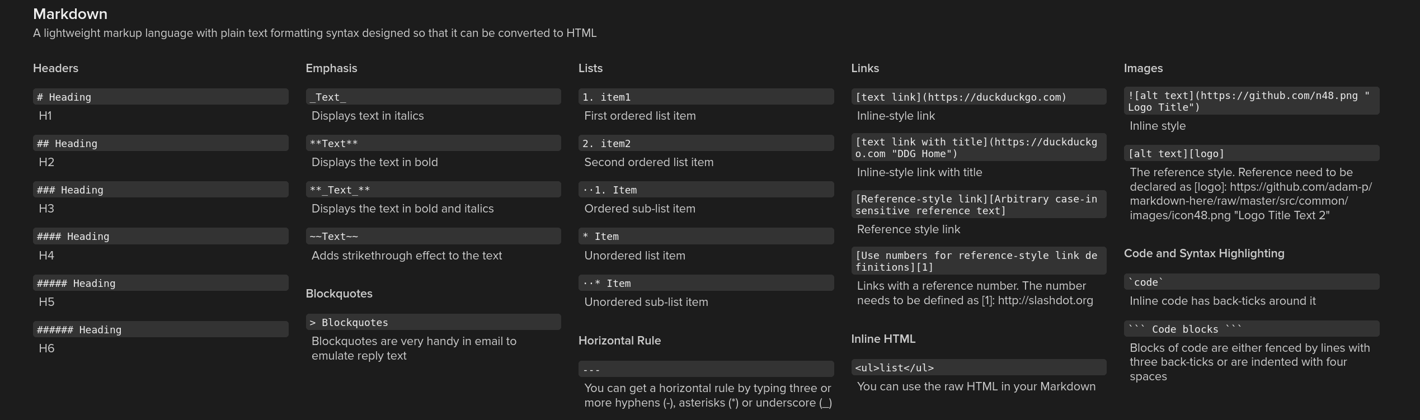Select the '#### Heading' code snippet

tap(161, 236)
